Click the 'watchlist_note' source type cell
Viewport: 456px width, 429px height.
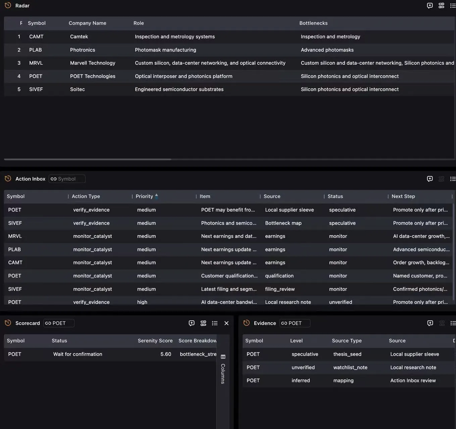pos(350,367)
